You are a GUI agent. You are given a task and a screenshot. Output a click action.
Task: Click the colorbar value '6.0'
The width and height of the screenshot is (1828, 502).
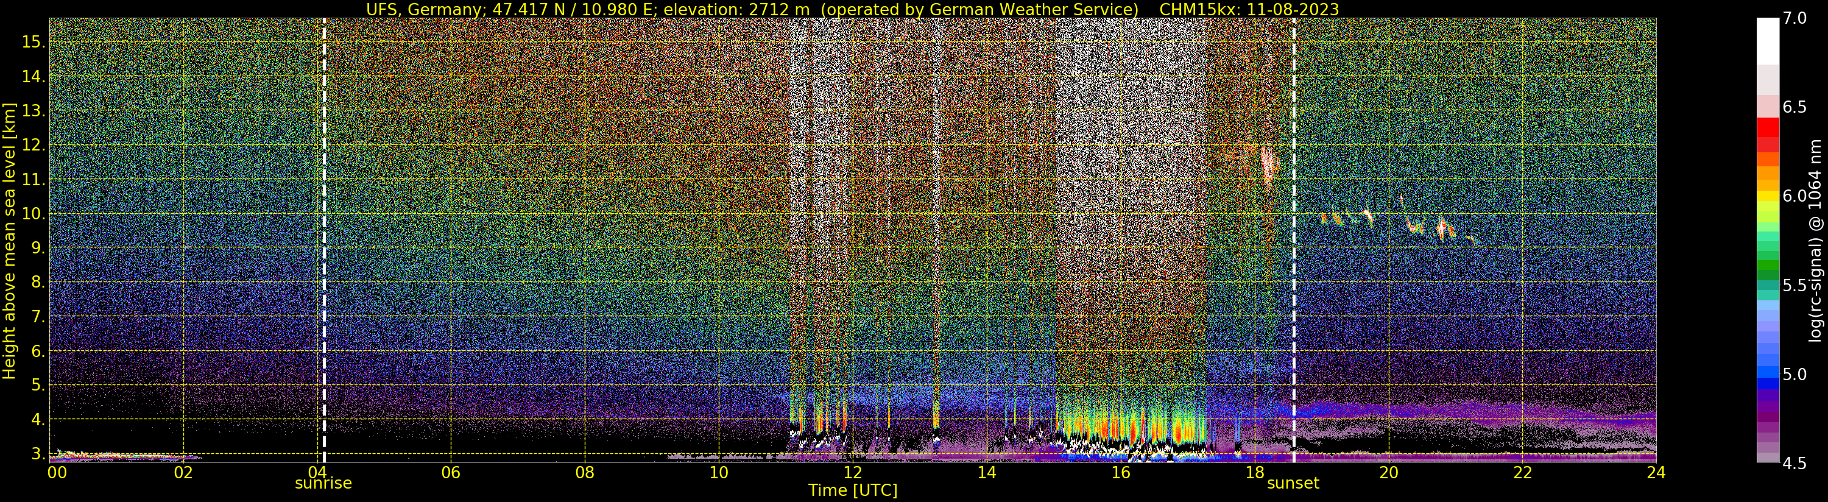(x=1794, y=196)
